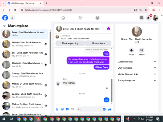Record a voice clip microphone icon
Screen dimensions: 163x122
pyautogui.click(x=57, y=109)
